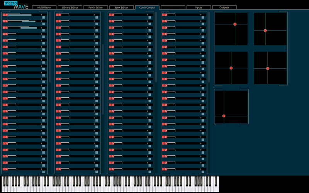309x193 pixels.
Task: Click the blue range bar in the 'B >' row
Action: pyautogui.click(x=29, y=22)
